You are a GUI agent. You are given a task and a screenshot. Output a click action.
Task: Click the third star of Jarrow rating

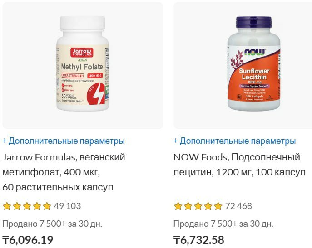coord(27,206)
